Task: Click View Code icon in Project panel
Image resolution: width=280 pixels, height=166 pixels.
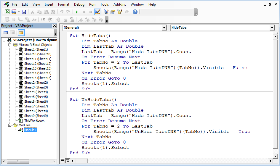Action: coord(6,33)
